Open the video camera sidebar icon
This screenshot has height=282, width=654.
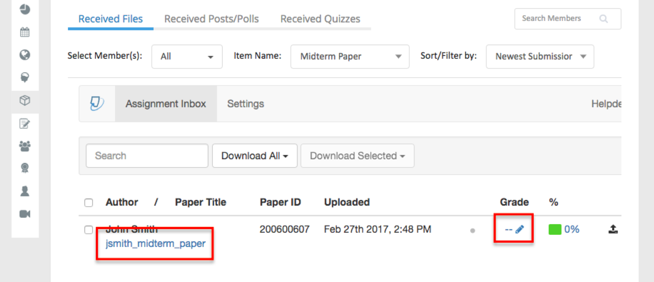tap(25, 214)
